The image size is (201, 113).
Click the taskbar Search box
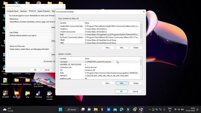click(x=72, y=110)
